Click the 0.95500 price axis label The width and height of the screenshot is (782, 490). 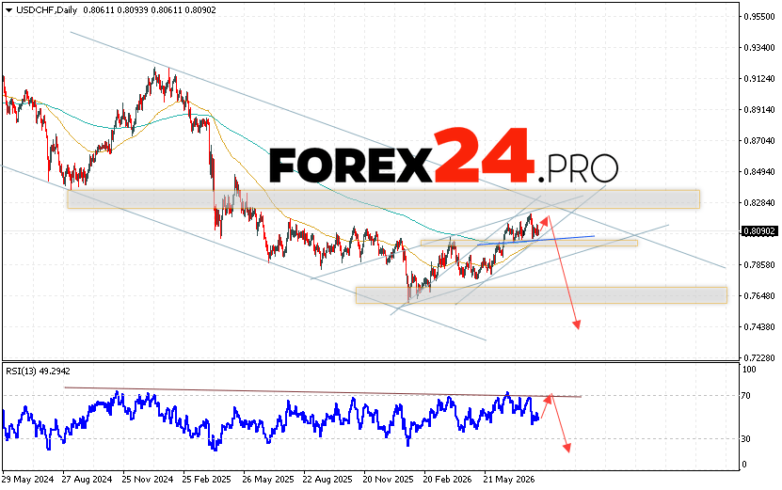pos(759,16)
